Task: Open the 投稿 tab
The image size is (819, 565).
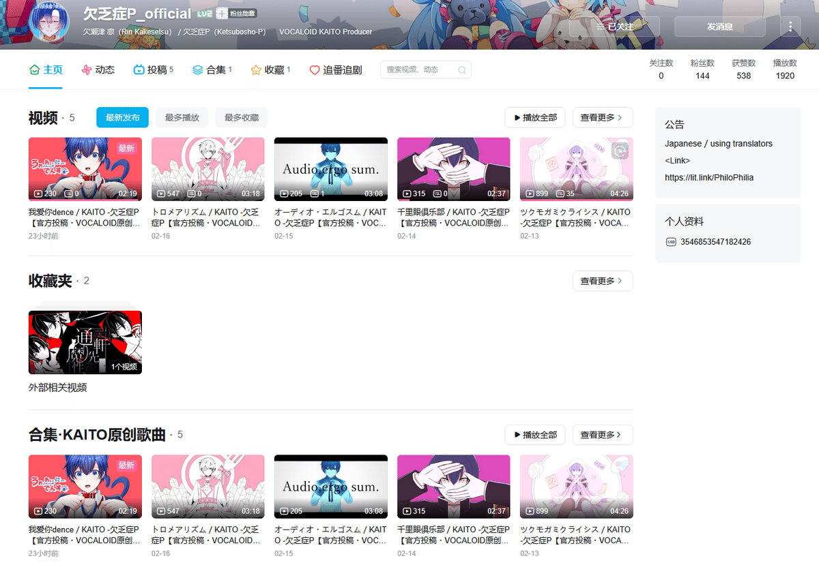Action: click(x=153, y=70)
